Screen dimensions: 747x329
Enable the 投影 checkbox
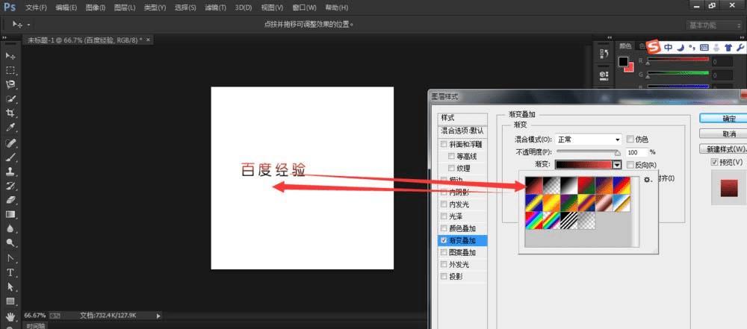click(444, 276)
